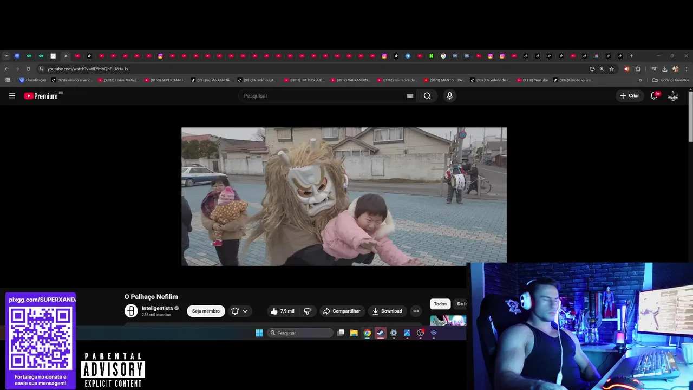Select the Todos filter chip
Image resolution: width=693 pixels, height=390 pixels.
point(440,304)
